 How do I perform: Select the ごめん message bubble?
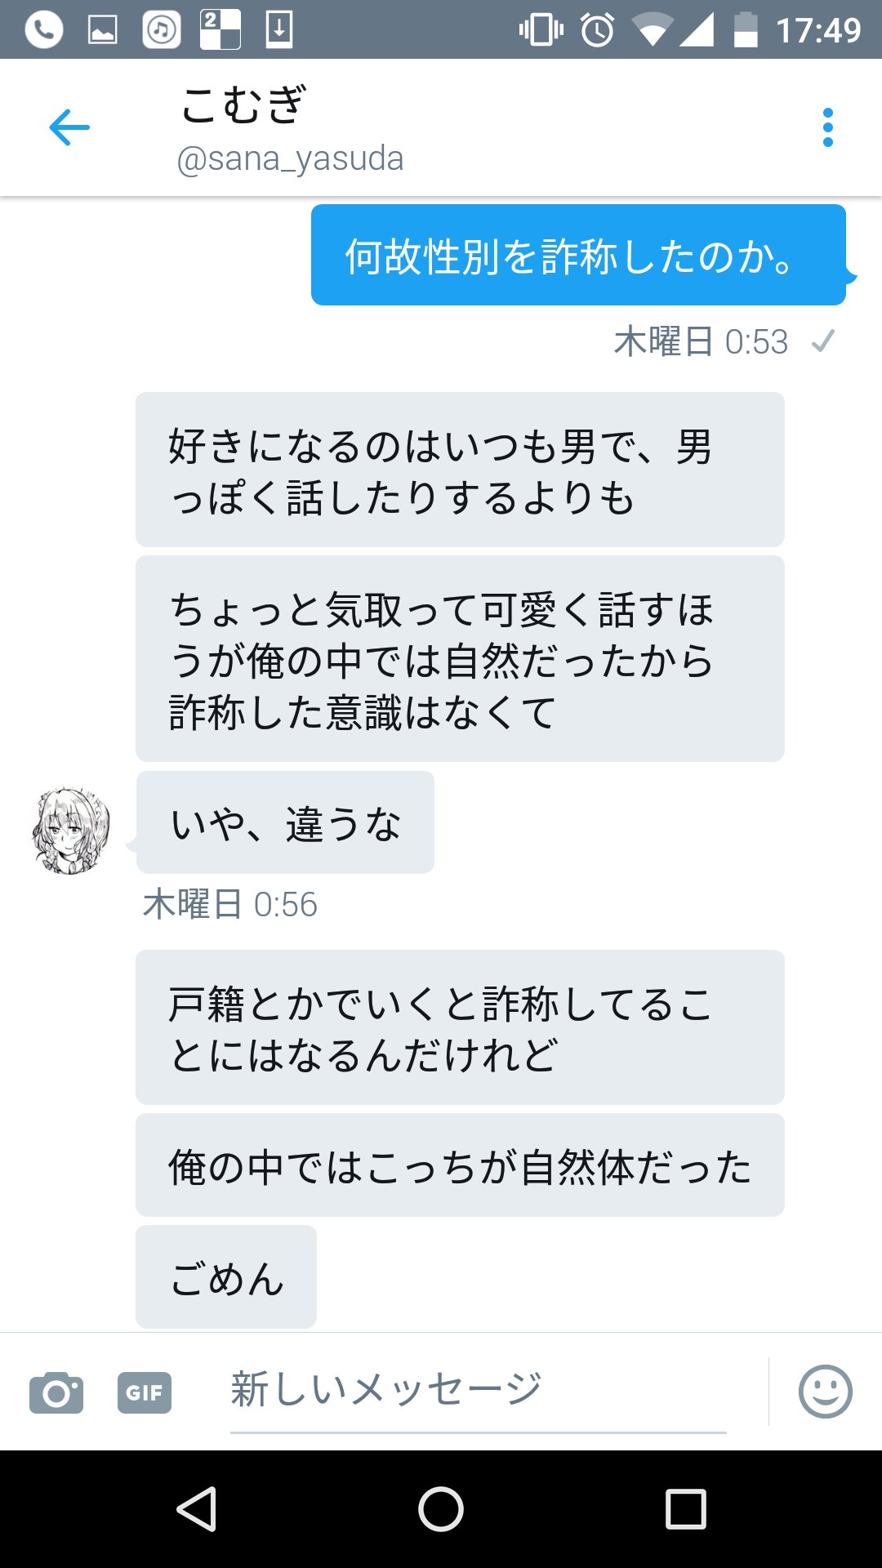point(226,1276)
